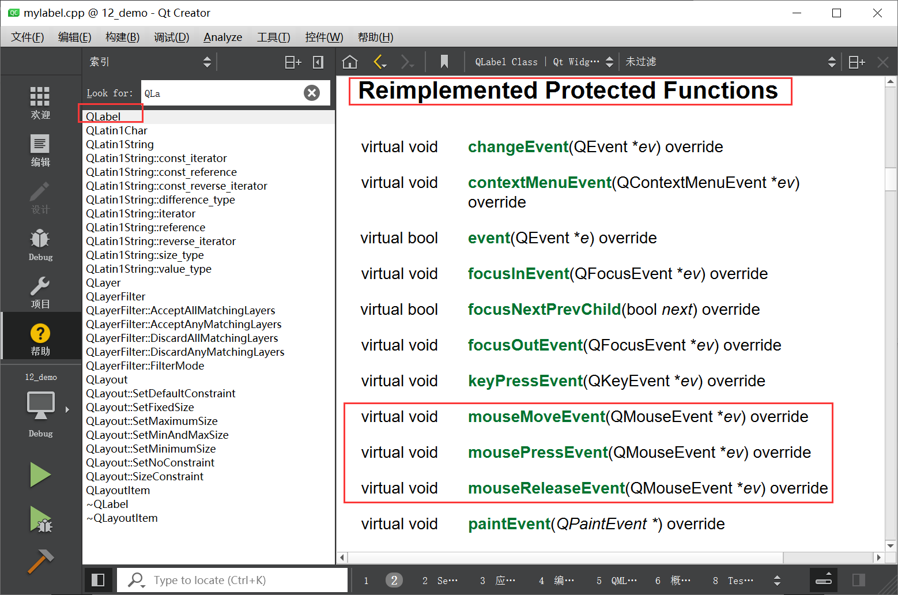Image resolution: width=898 pixels, height=595 pixels.
Task: Split the help index side panel
Action: (293, 62)
